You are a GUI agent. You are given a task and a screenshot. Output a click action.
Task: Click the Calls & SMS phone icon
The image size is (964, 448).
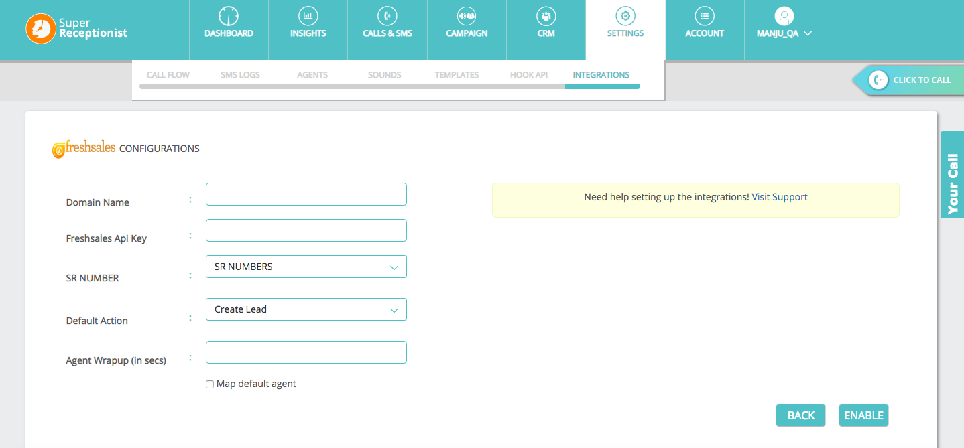(387, 15)
